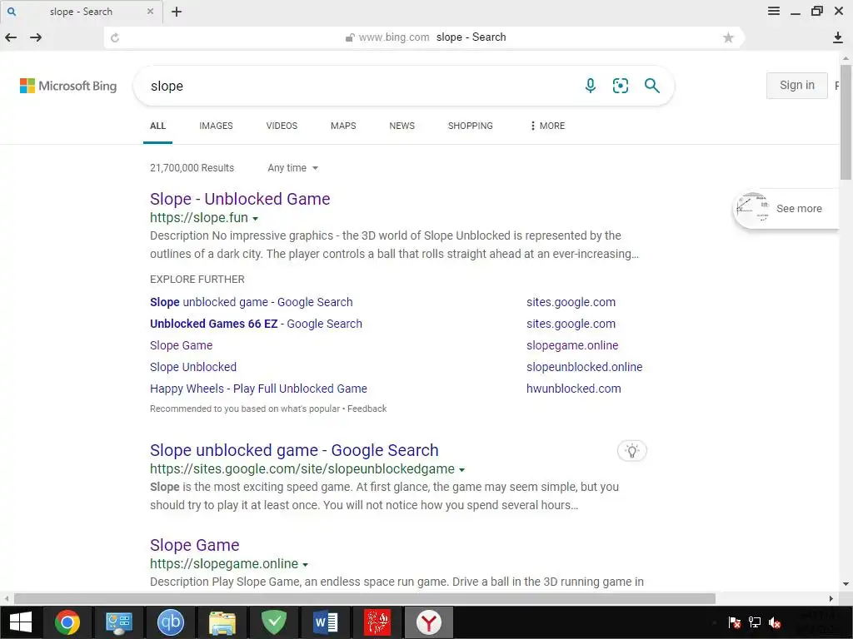The image size is (853, 639).
Task: Click the Sign in button
Action: coord(797,86)
